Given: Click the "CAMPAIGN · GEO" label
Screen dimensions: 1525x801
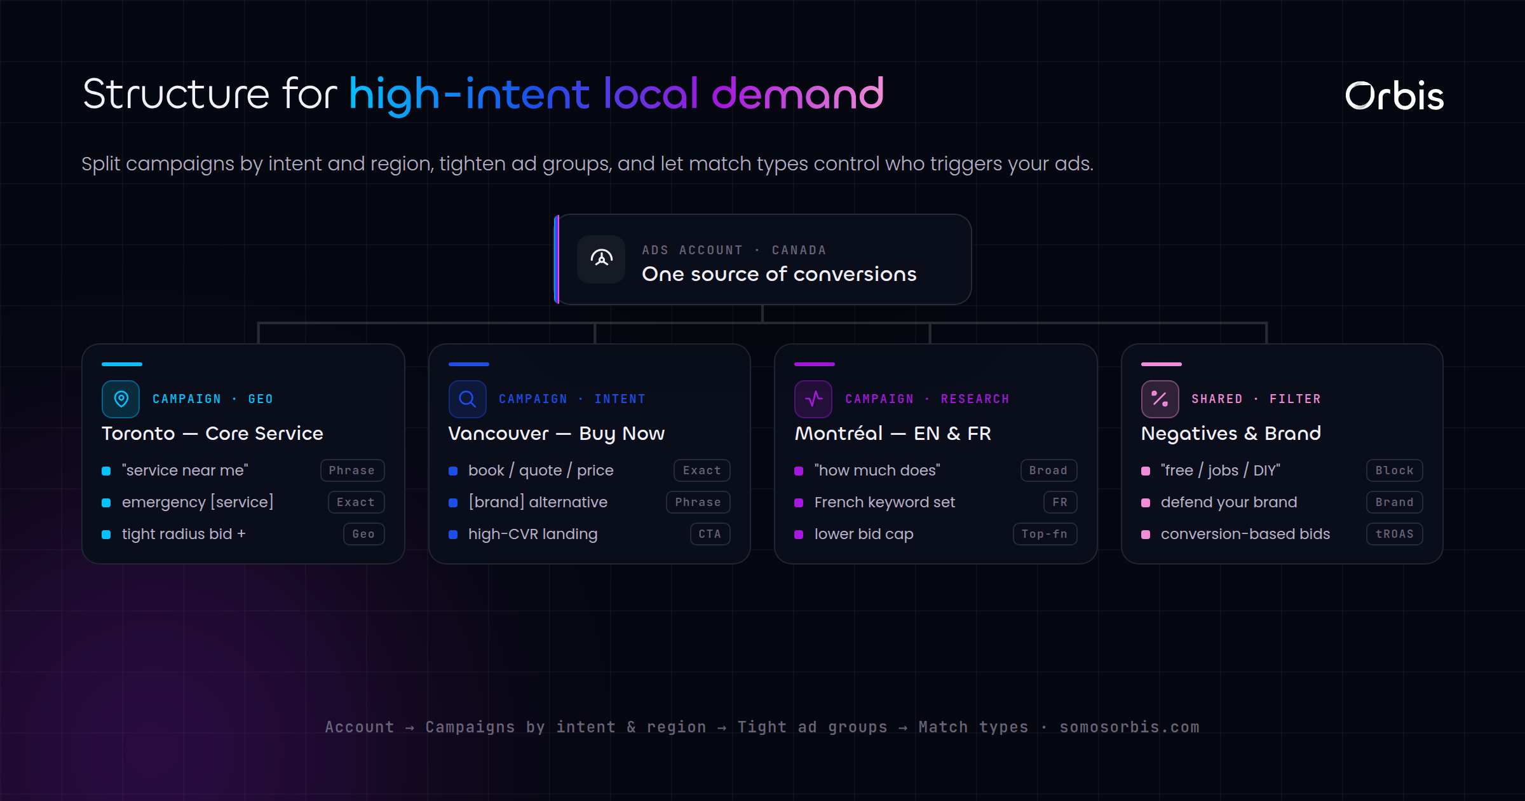Looking at the screenshot, I should click(213, 399).
